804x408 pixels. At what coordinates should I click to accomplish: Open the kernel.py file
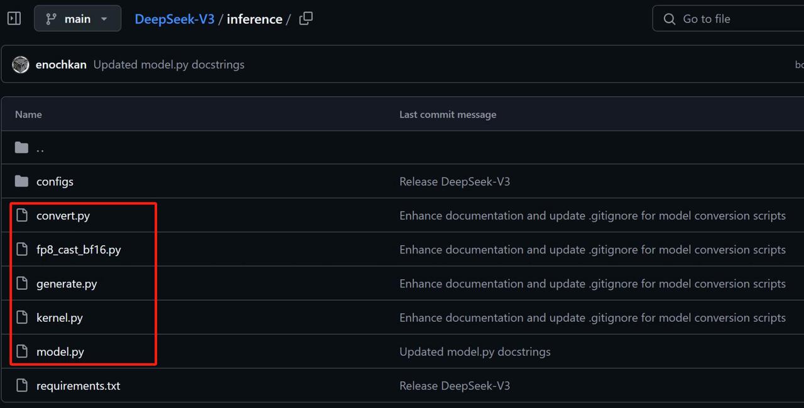point(60,317)
